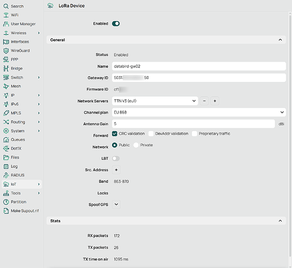Screen dimensions: 292x268
Task: Expand the Spoof GPS chevron
Action: tap(116, 204)
